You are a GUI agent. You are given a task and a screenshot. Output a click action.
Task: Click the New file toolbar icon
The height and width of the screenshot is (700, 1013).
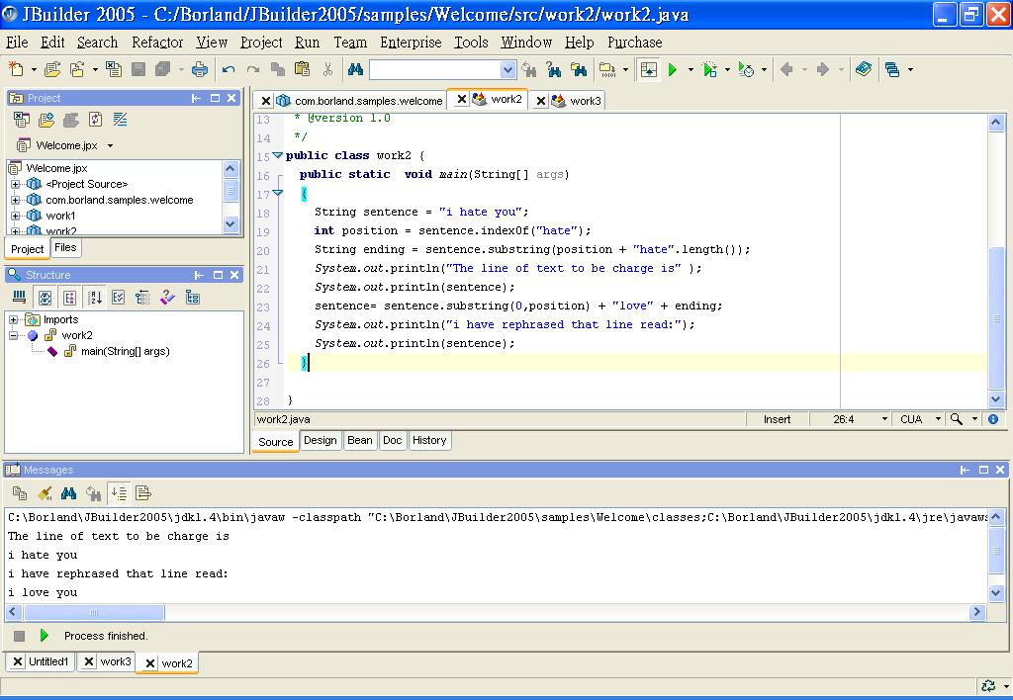(x=16, y=69)
